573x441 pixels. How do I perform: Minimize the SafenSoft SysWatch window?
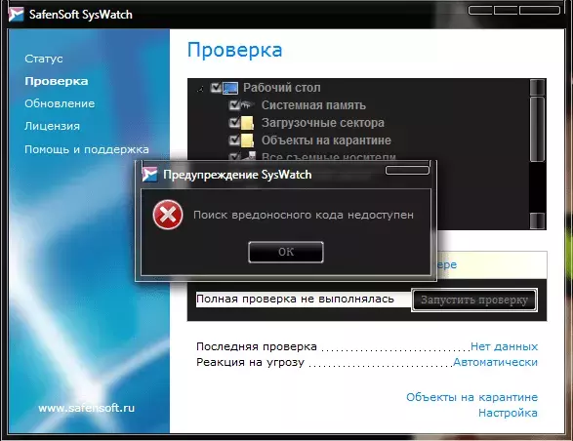click(x=481, y=10)
